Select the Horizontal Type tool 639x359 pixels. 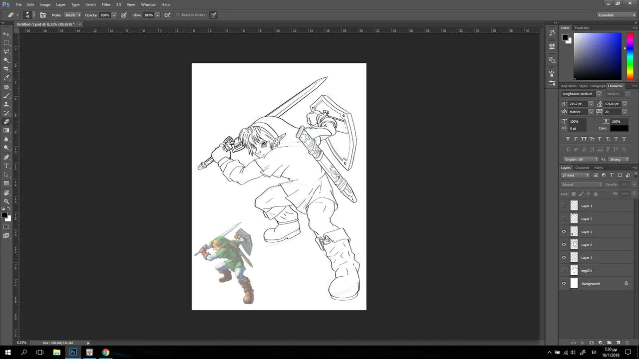pyautogui.click(x=6, y=166)
